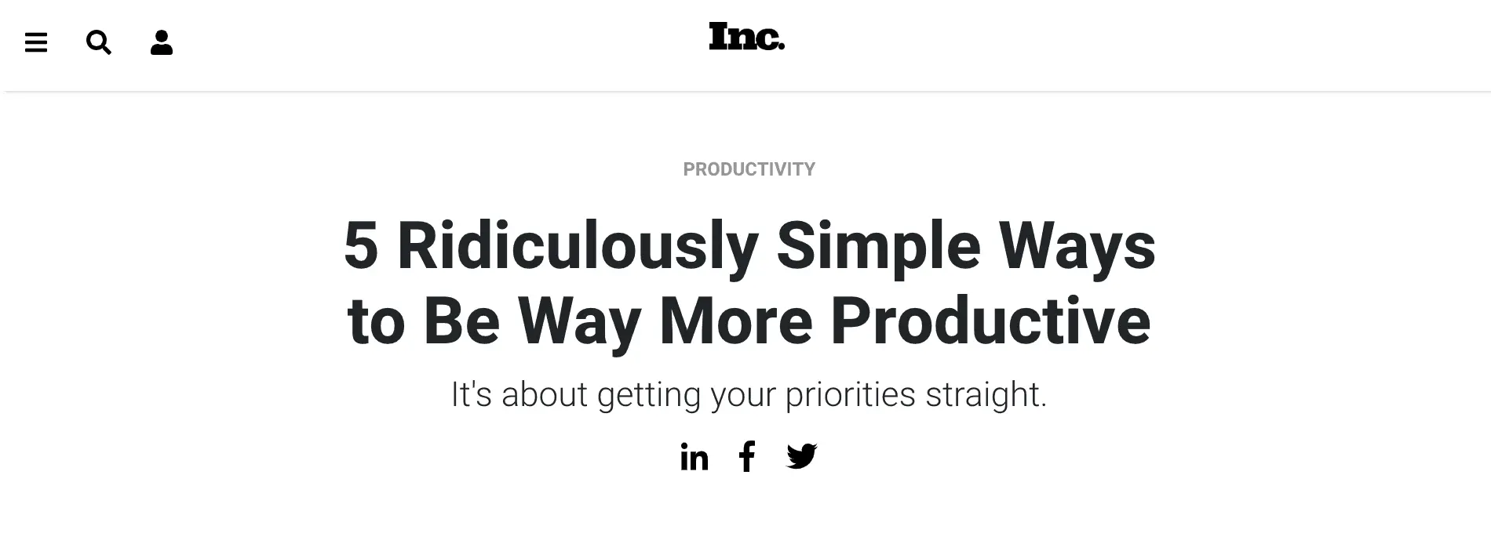Share the article on LinkedIn
This screenshot has width=1491, height=533.
click(694, 456)
